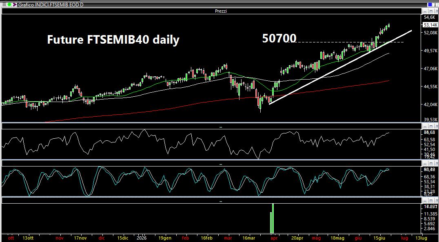Click the 53,34 stochastic scale value

click(430, 182)
